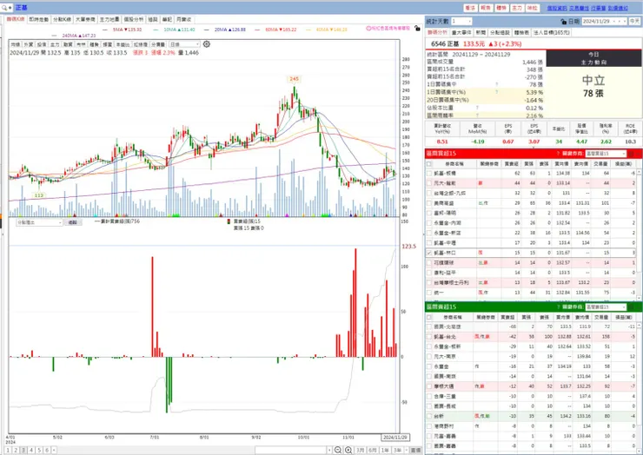Click 均線 indicator button on chart toolbar
The width and height of the screenshot is (643, 455).
pyautogui.click(x=15, y=44)
